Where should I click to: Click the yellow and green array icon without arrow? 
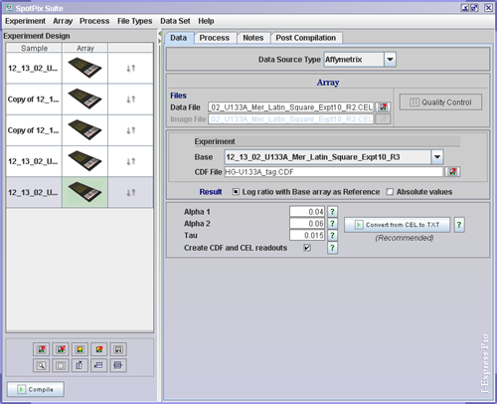pyautogui.click(x=80, y=349)
